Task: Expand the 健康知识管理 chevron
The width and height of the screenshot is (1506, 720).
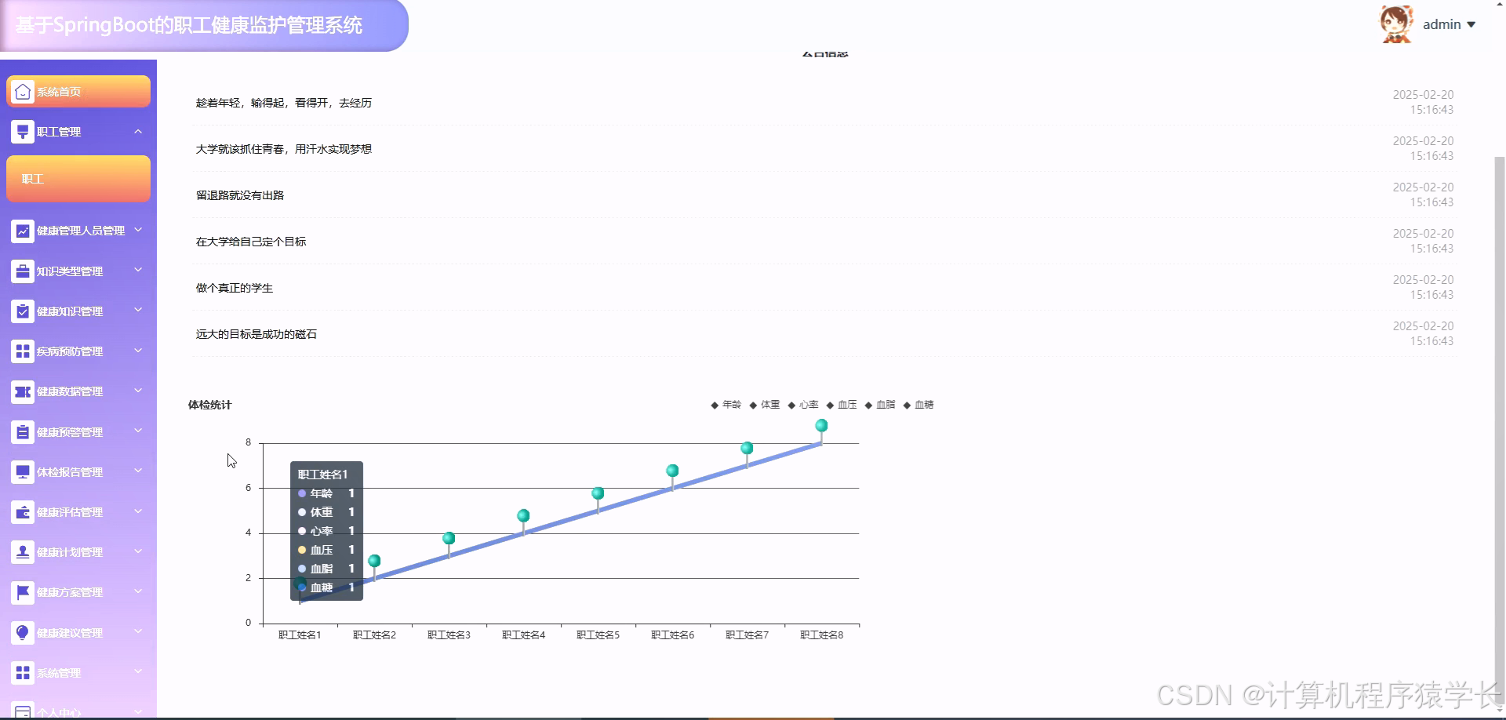Action: 138,310
